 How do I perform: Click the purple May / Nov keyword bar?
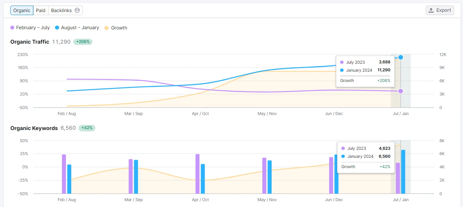[264, 176]
